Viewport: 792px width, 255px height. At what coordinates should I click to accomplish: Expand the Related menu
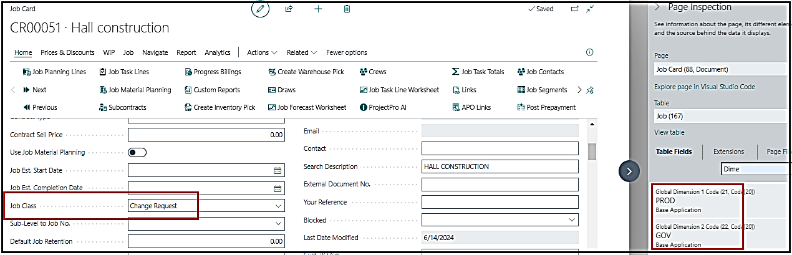tap(302, 52)
